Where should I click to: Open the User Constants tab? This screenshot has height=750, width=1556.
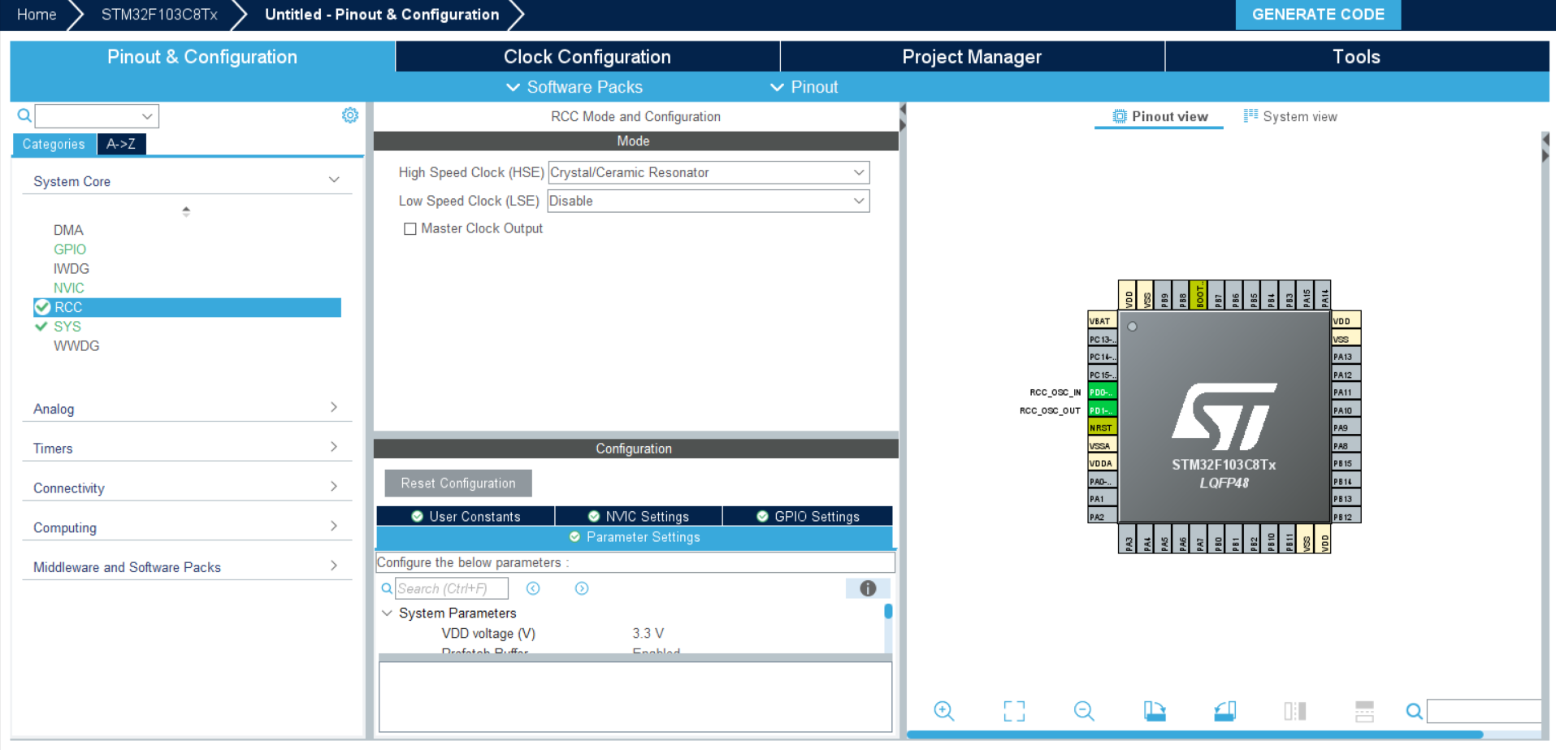(466, 517)
